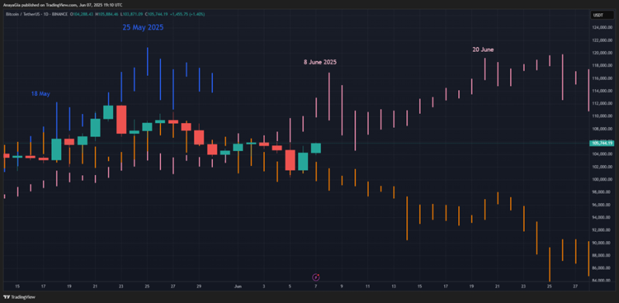Click the 112,000.00 price axis label
619x303 pixels.
click(601, 104)
